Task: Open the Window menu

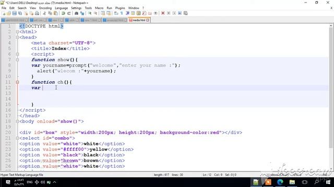Action: [x=134, y=8]
